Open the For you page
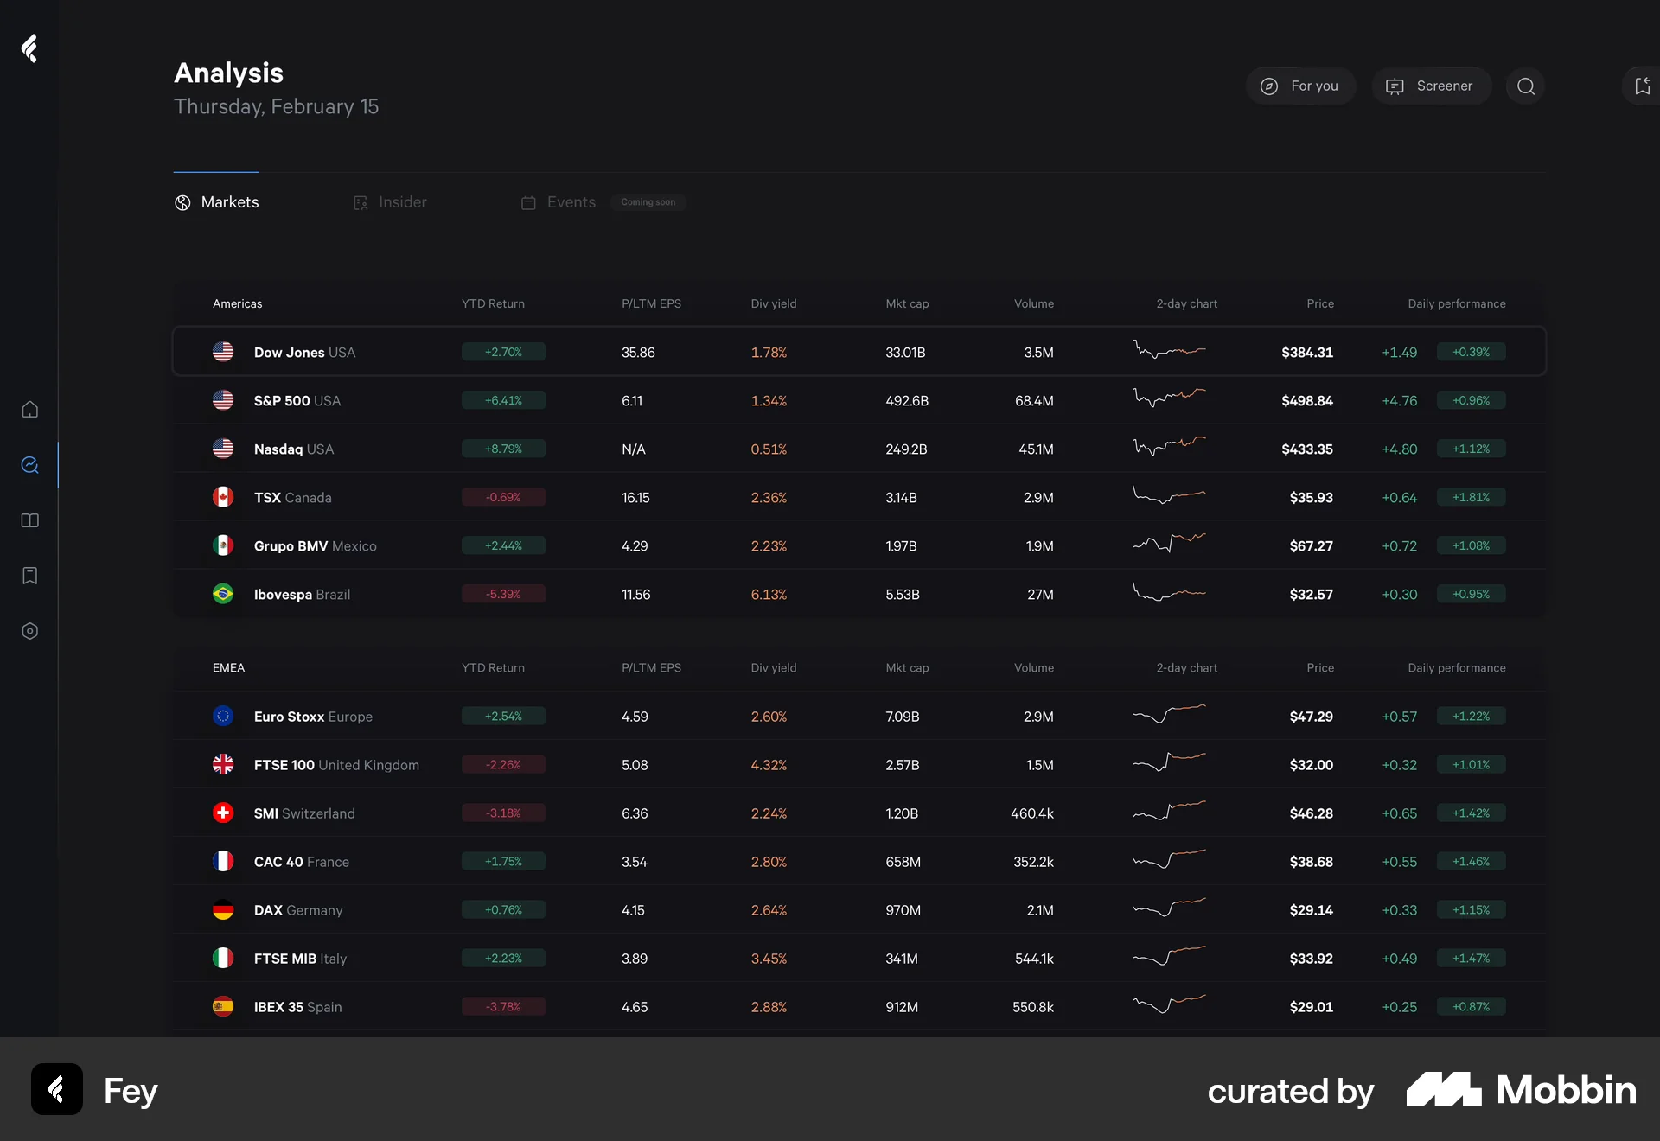Viewport: 1660px width, 1141px height. (x=1300, y=86)
